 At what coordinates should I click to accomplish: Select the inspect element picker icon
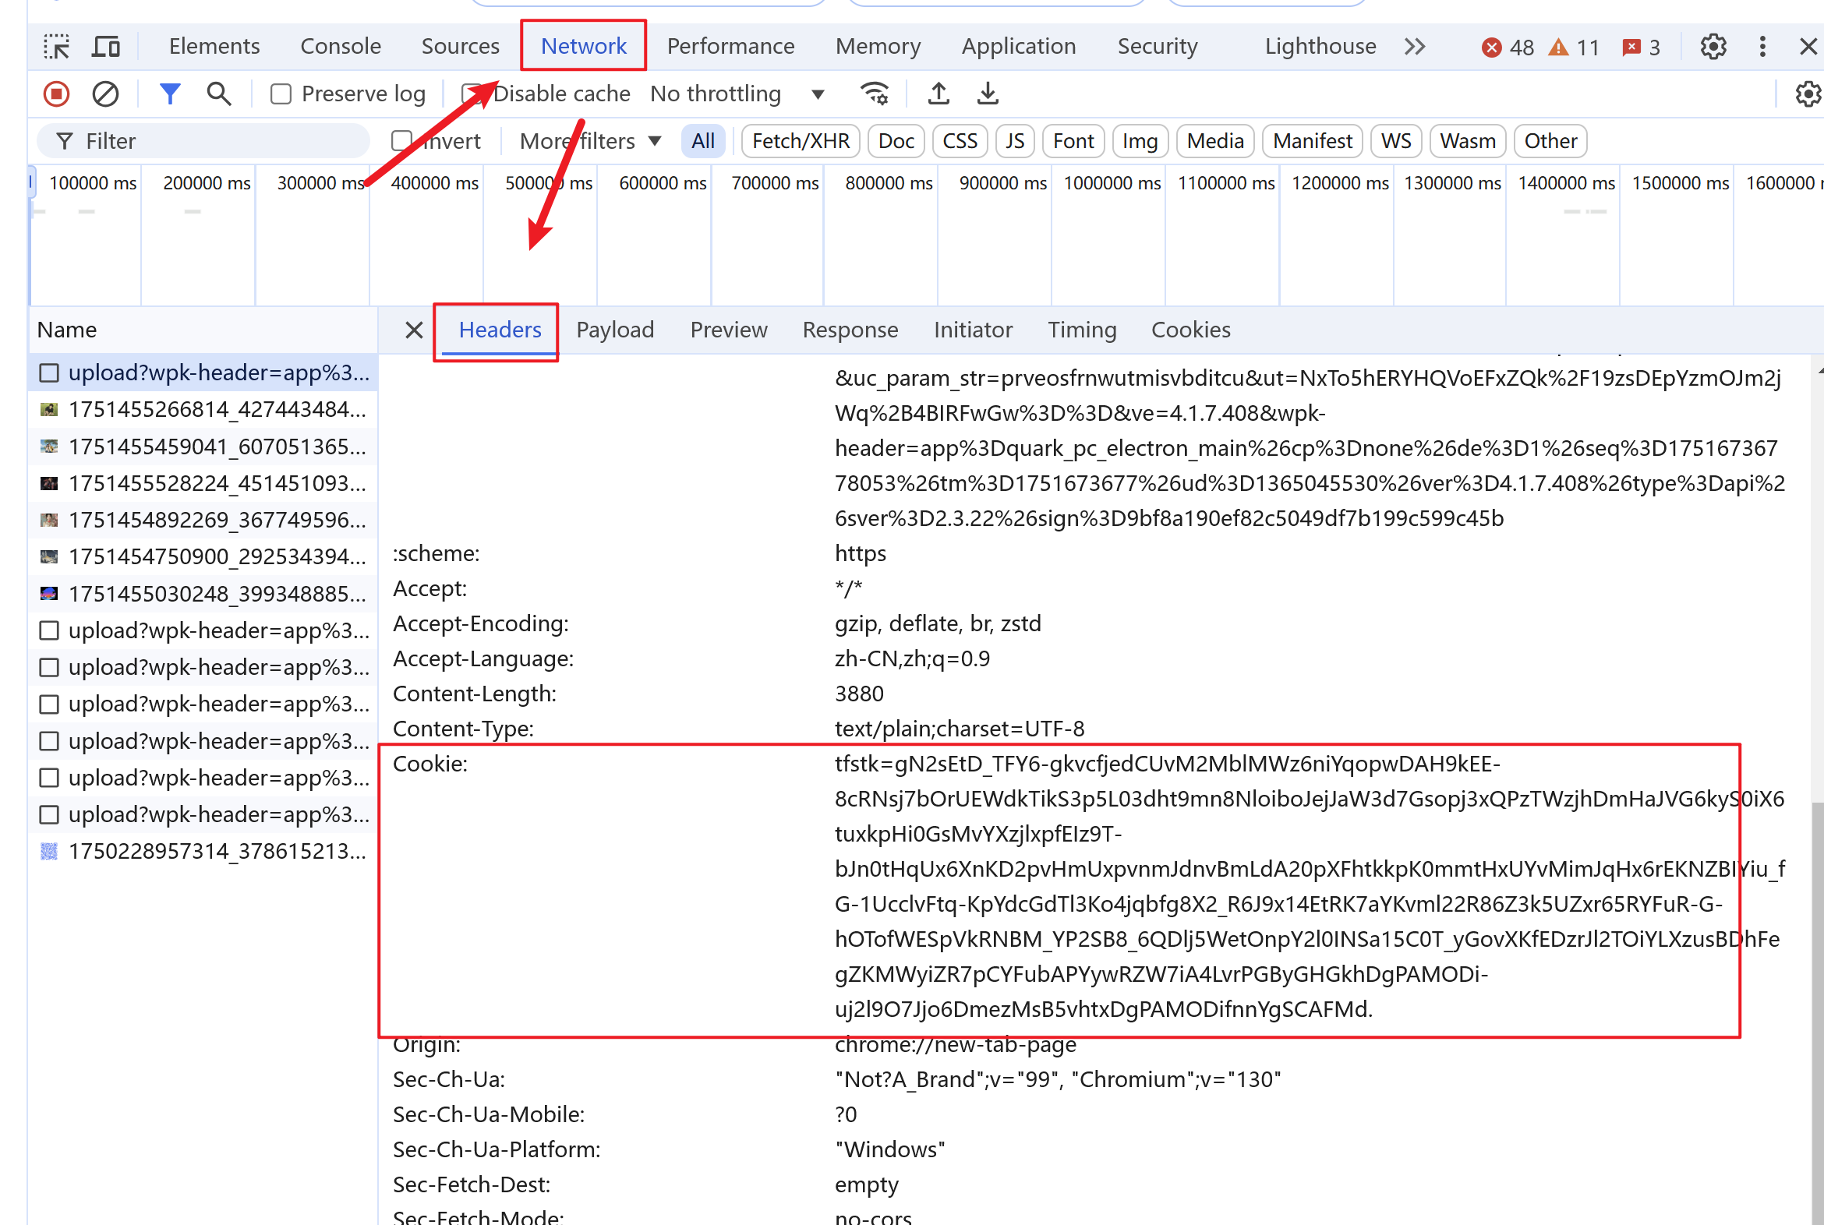point(56,46)
